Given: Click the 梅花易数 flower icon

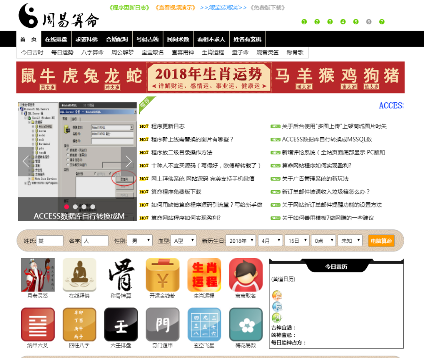Looking at the screenshot, I should click(245, 325).
